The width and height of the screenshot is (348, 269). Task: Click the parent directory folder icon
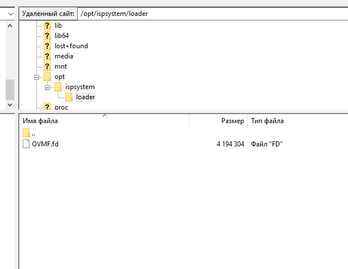[x=26, y=133]
